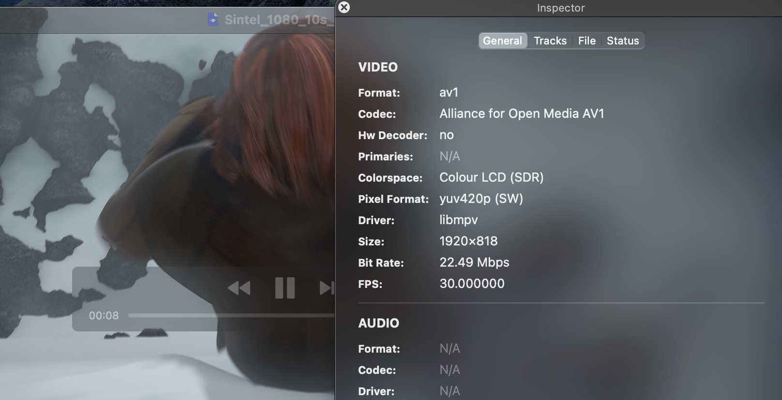The width and height of the screenshot is (782, 400).
Task: Select the codec value Alliance for Open Media AV1
Action: point(522,114)
